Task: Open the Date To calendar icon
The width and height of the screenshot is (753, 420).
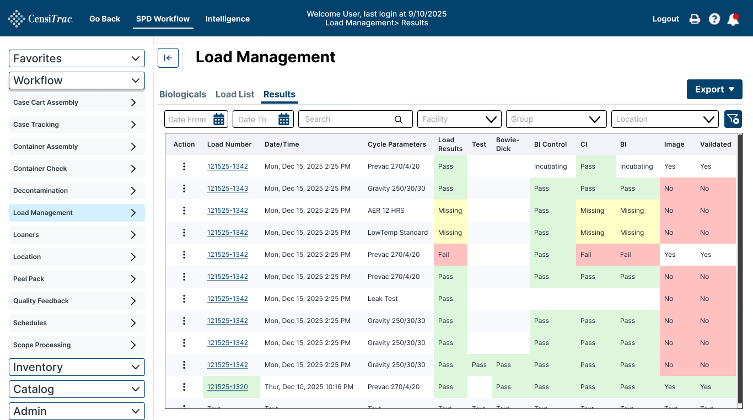Action: pyautogui.click(x=284, y=119)
